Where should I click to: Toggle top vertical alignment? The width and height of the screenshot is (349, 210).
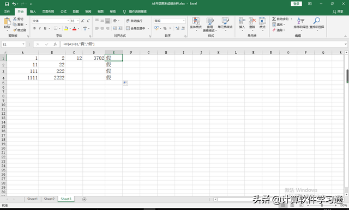click(x=97, y=21)
